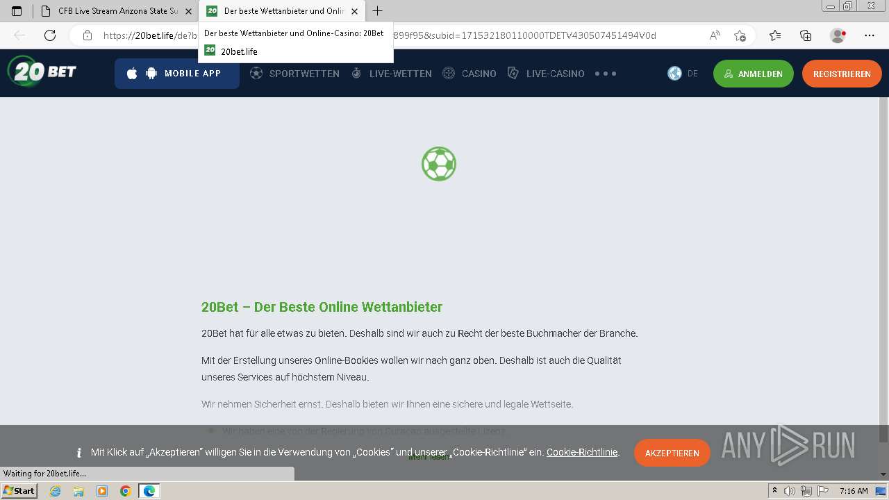The image size is (889, 500).
Task: Click the scrollbar down arrow
Action: pyautogui.click(x=883, y=475)
